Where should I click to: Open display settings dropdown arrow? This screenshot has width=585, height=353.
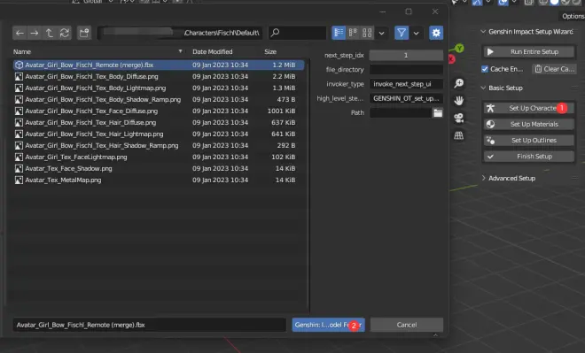click(x=382, y=33)
